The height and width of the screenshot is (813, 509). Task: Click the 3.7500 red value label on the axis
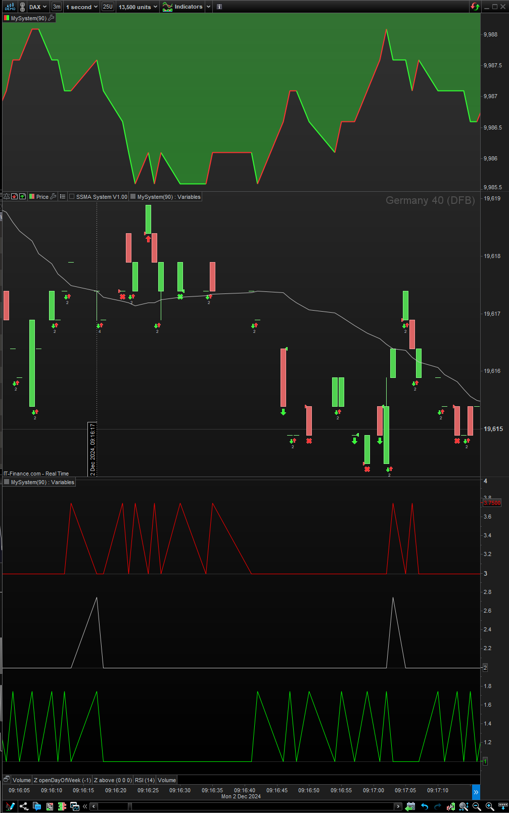[x=492, y=503]
